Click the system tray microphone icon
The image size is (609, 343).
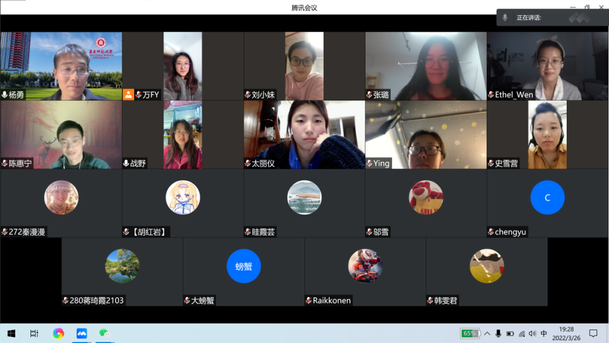pos(498,333)
